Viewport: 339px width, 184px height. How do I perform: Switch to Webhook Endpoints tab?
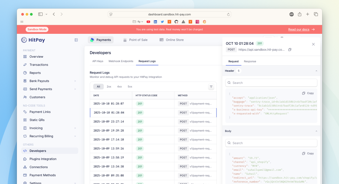(121, 61)
